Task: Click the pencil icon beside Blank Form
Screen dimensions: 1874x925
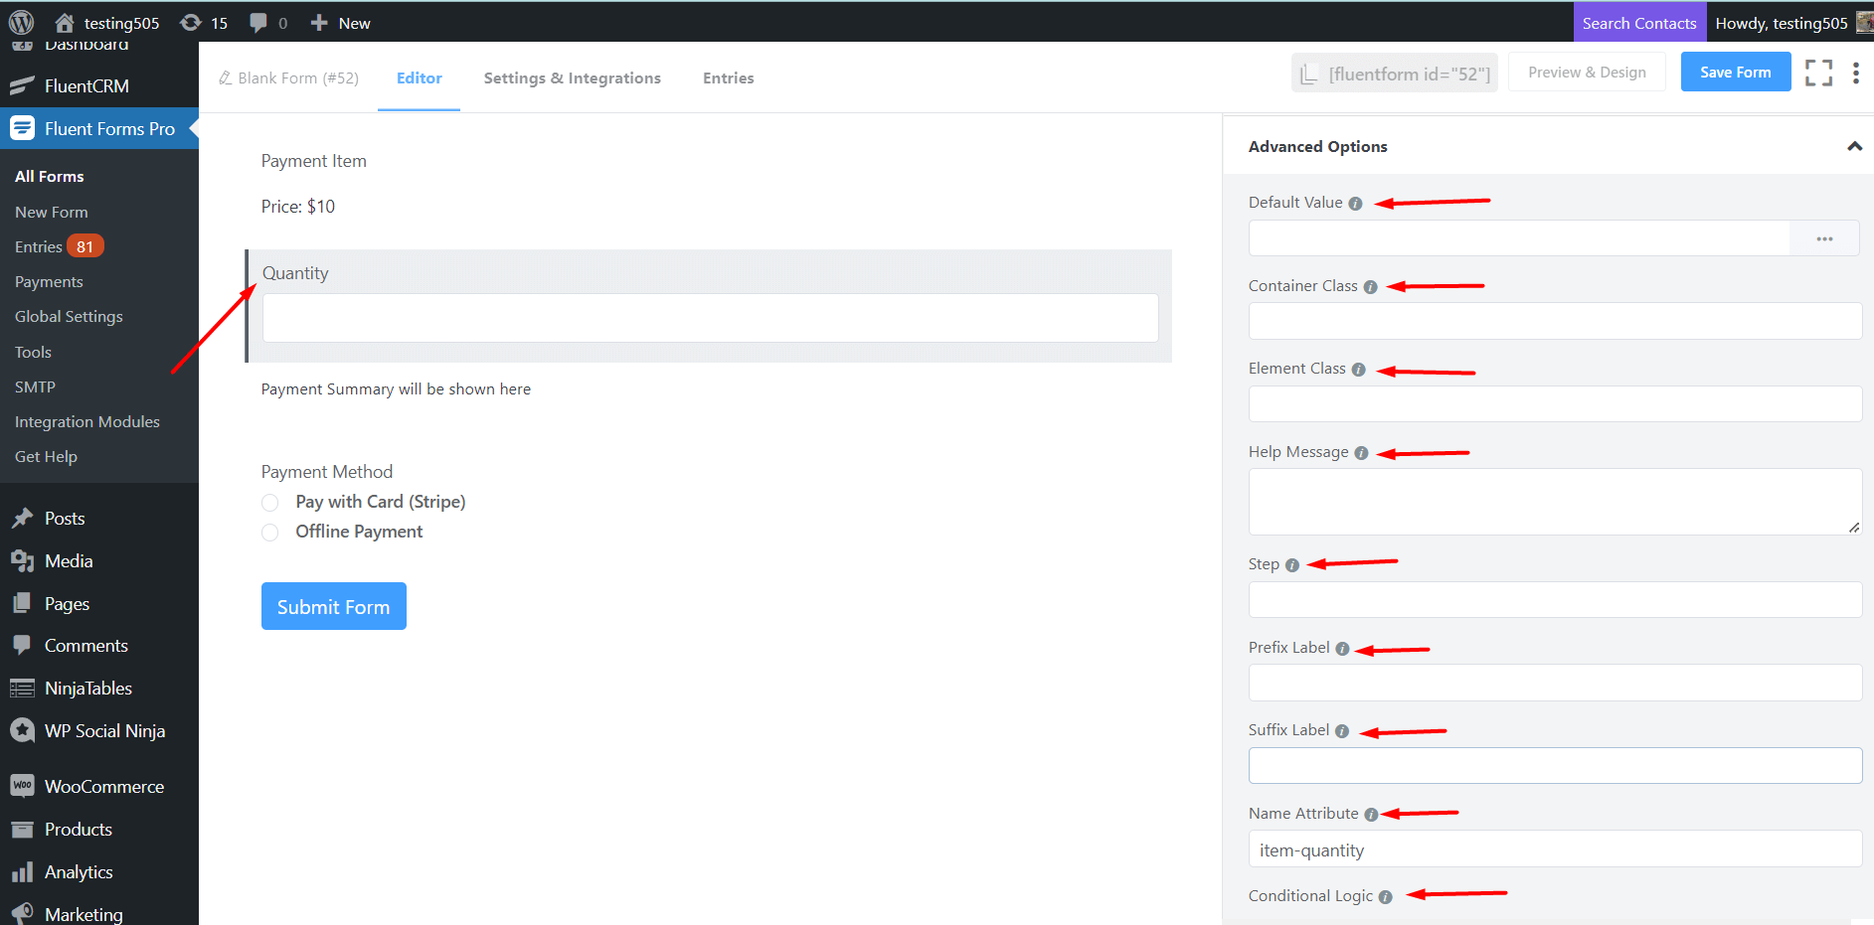Action: 226,78
